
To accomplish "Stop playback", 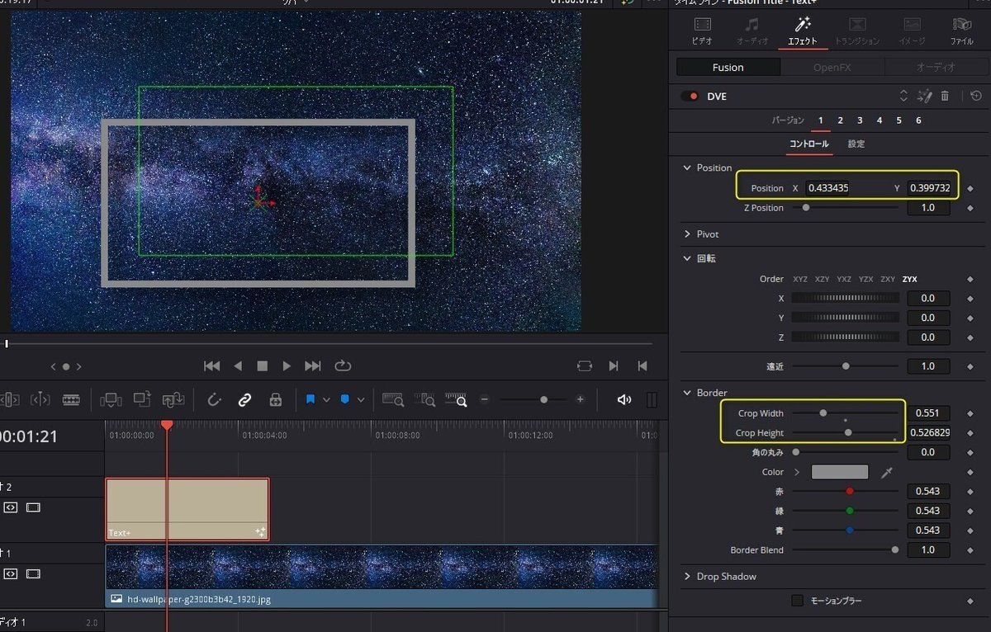I will point(263,366).
